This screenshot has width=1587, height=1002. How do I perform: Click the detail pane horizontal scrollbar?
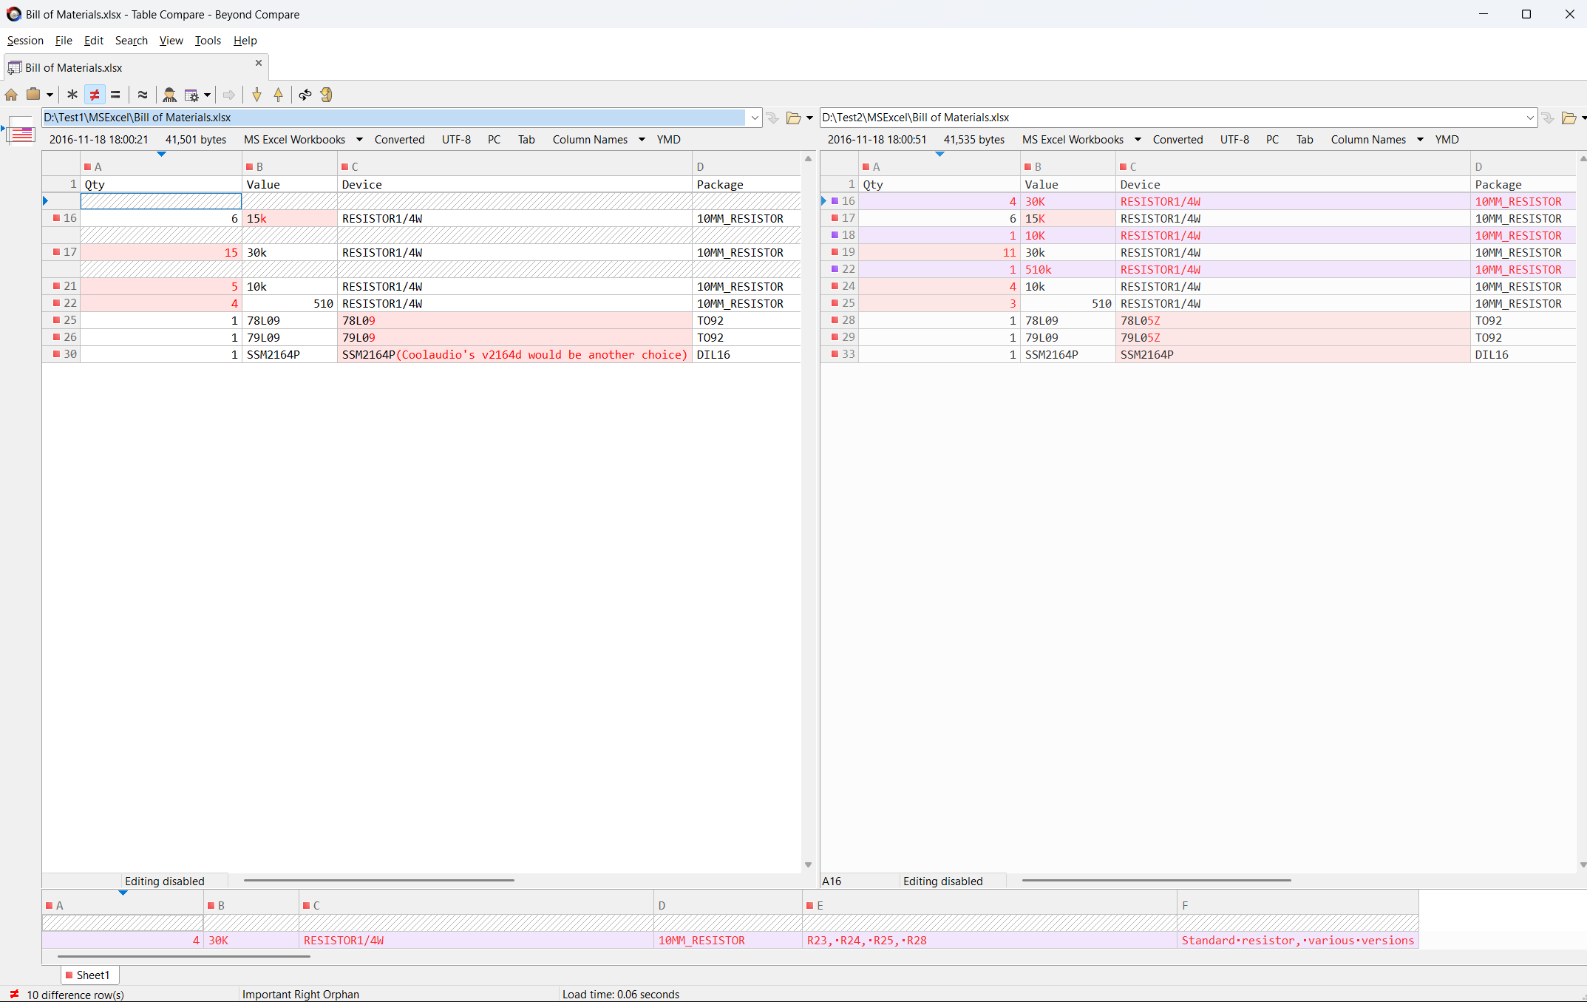183,956
